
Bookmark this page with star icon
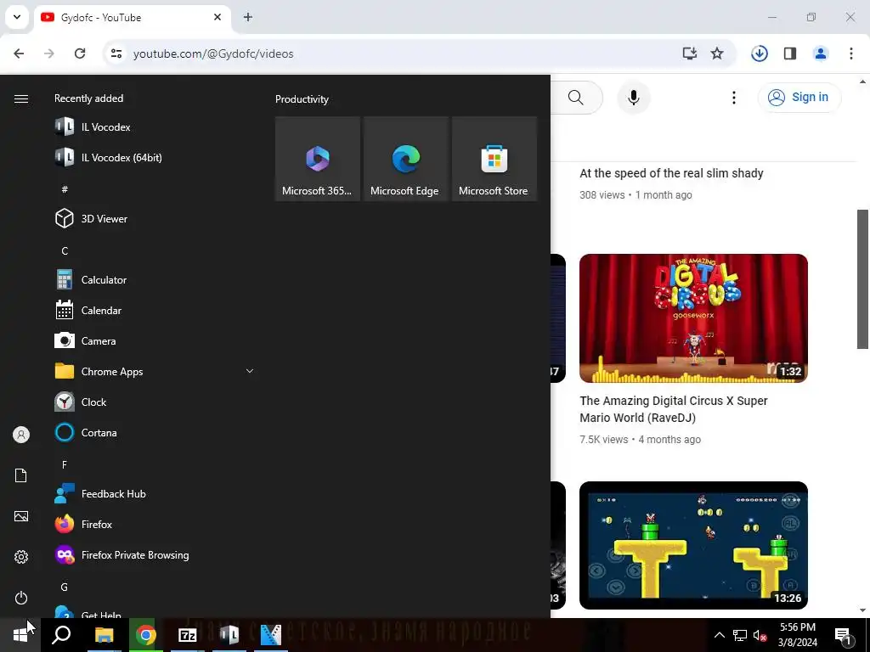(717, 53)
